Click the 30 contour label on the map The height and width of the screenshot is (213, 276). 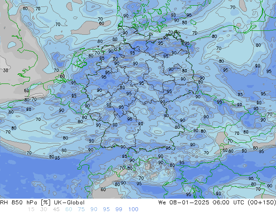pos(6,70)
